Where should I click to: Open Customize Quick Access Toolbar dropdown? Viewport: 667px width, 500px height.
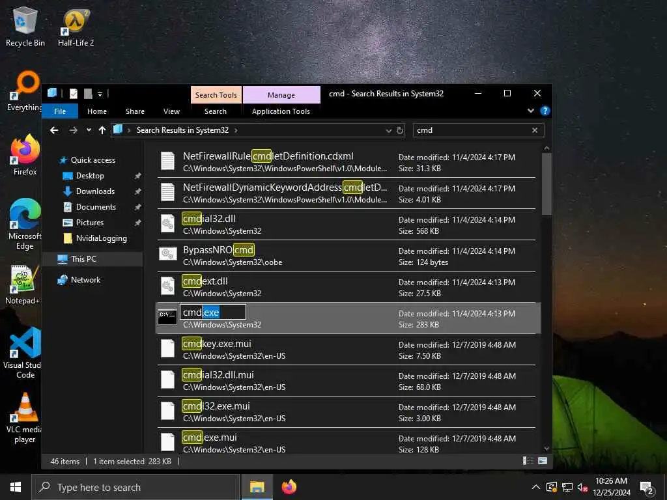tap(100, 94)
